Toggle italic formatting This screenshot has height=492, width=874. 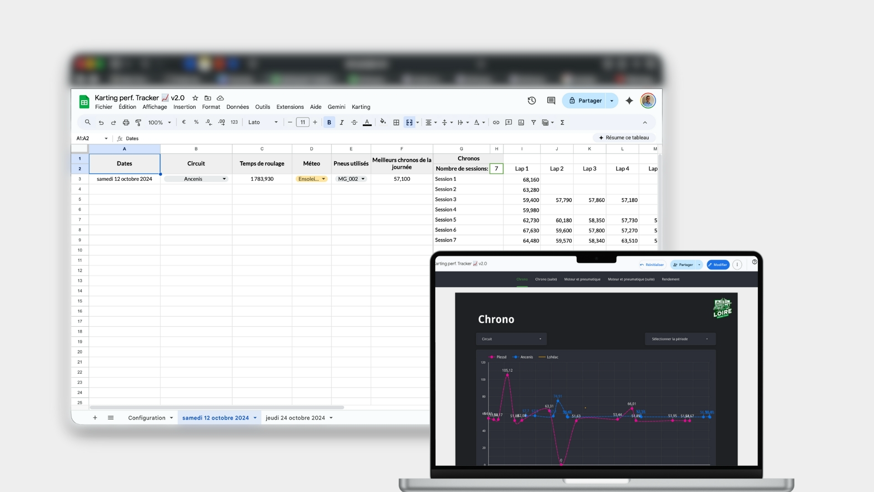point(341,123)
